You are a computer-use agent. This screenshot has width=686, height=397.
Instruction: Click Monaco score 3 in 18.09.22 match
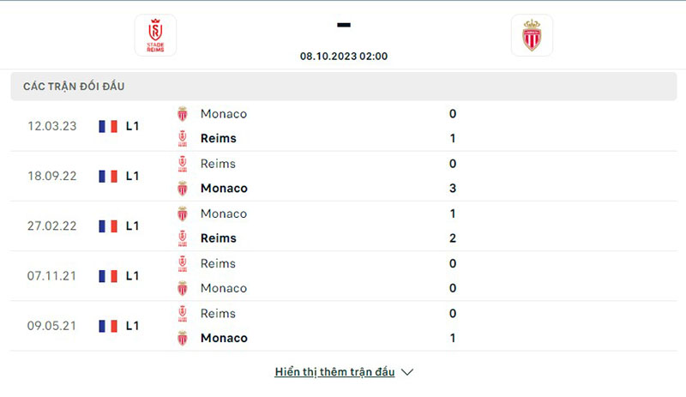453,188
